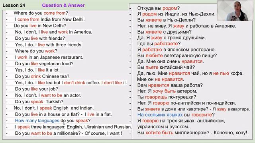Image resolution: width=255 pixels, height=143 pixels.
Task: Click 'No, I don't. I want to be an actor.'
Action: pyautogui.click(x=48, y=95)
